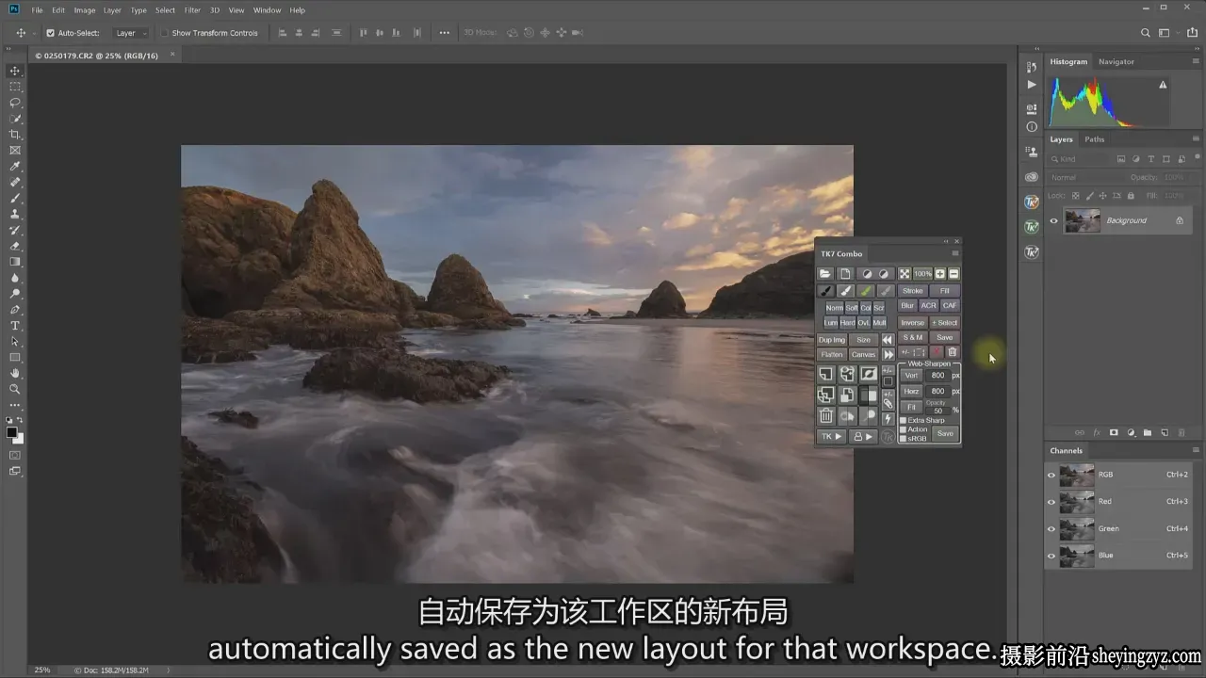Image resolution: width=1206 pixels, height=678 pixels.
Task: Switch to the Navigator tab
Action: (1116, 61)
